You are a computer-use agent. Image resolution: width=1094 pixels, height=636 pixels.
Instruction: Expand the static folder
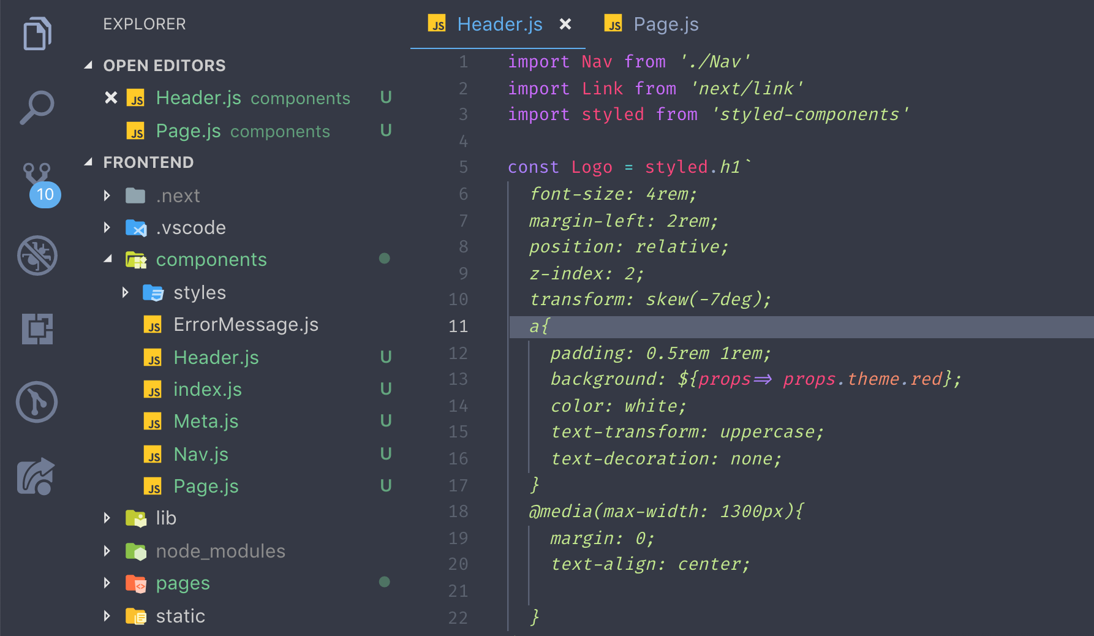point(107,616)
